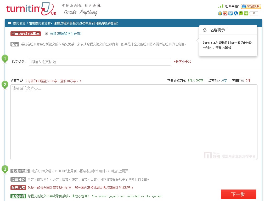Click the gray 提示 badge

(x=15, y=44)
